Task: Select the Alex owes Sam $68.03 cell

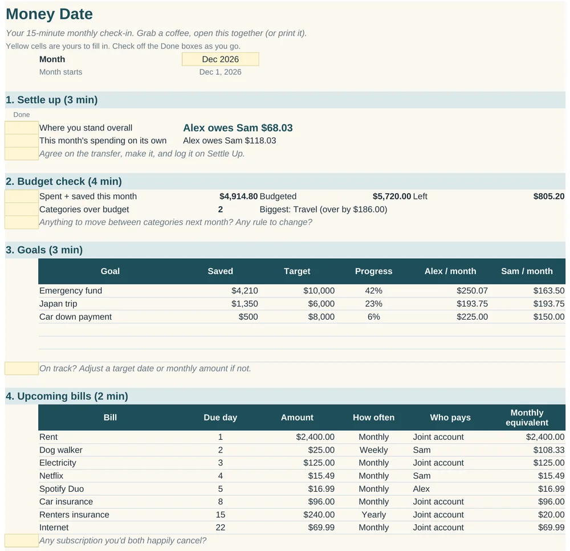Action: coord(238,128)
